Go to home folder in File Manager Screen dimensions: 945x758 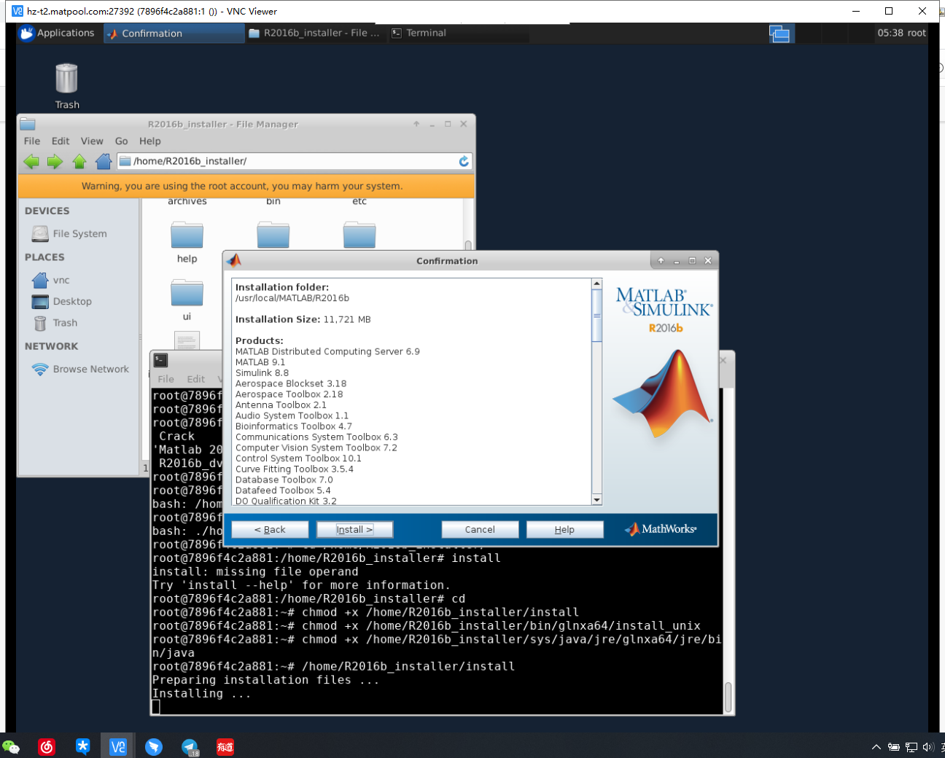(x=104, y=161)
